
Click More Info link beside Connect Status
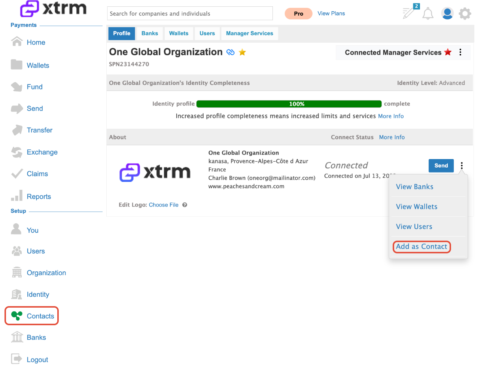pyautogui.click(x=392, y=137)
